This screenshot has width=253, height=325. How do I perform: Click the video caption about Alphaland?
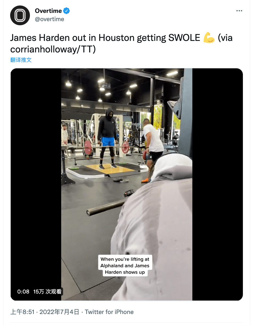click(125, 265)
